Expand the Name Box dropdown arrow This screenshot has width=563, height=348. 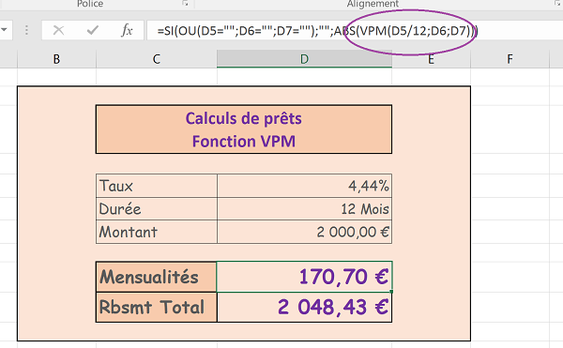(5, 30)
